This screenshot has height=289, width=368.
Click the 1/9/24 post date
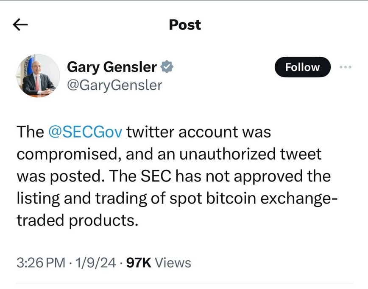(x=96, y=263)
